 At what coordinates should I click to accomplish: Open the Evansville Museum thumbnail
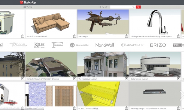click(x=51, y=64)
